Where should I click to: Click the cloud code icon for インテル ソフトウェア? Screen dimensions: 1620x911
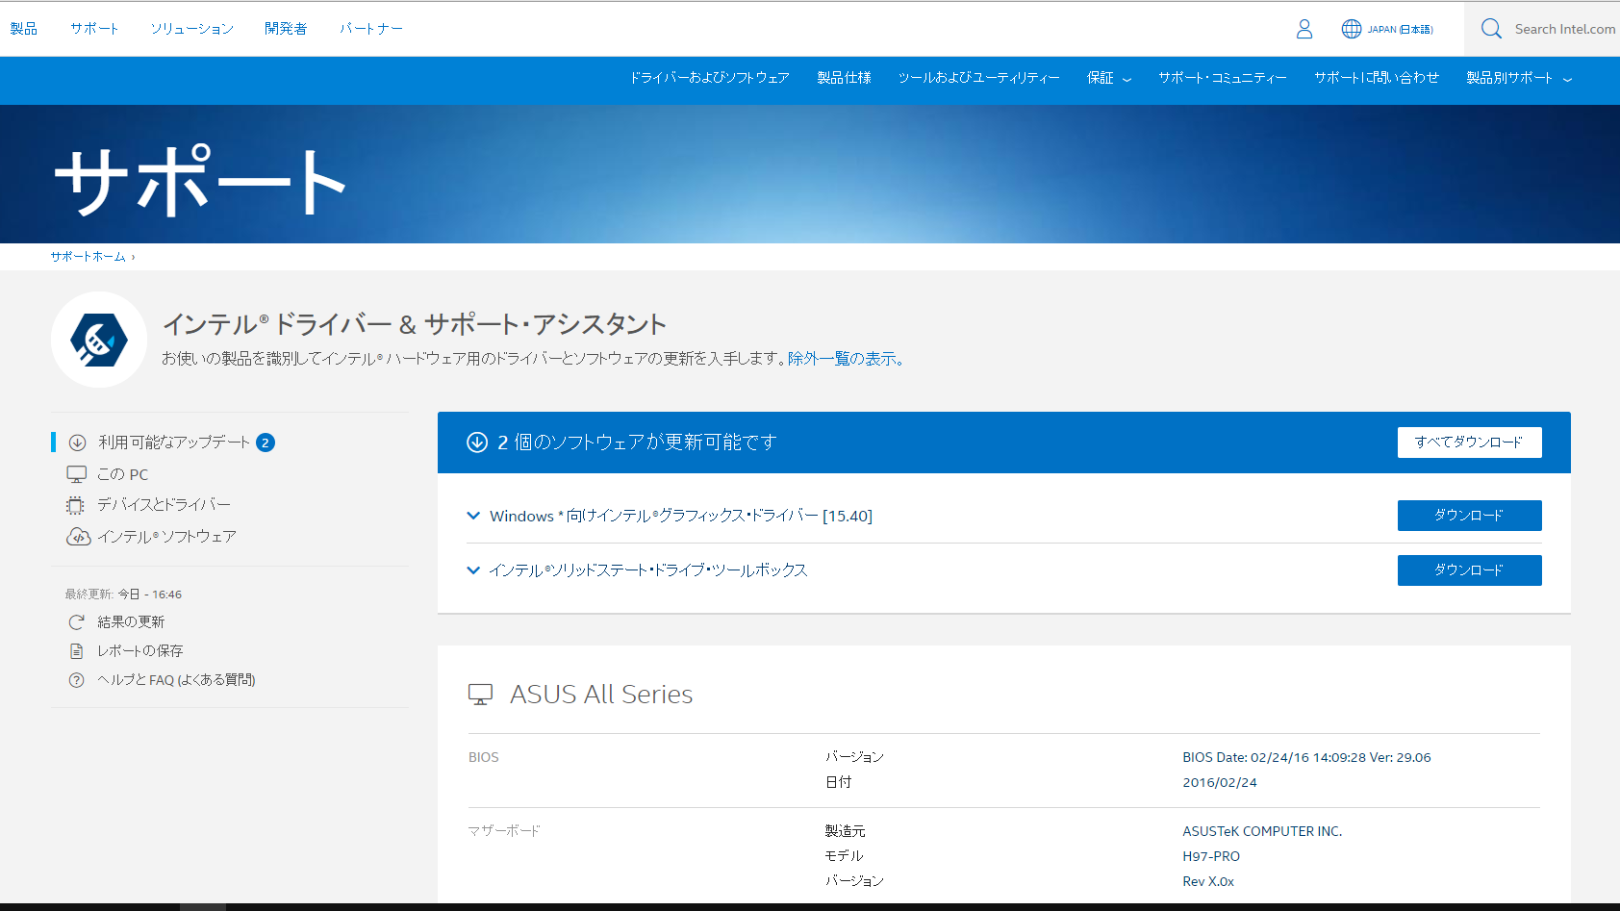tap(78, 537)
